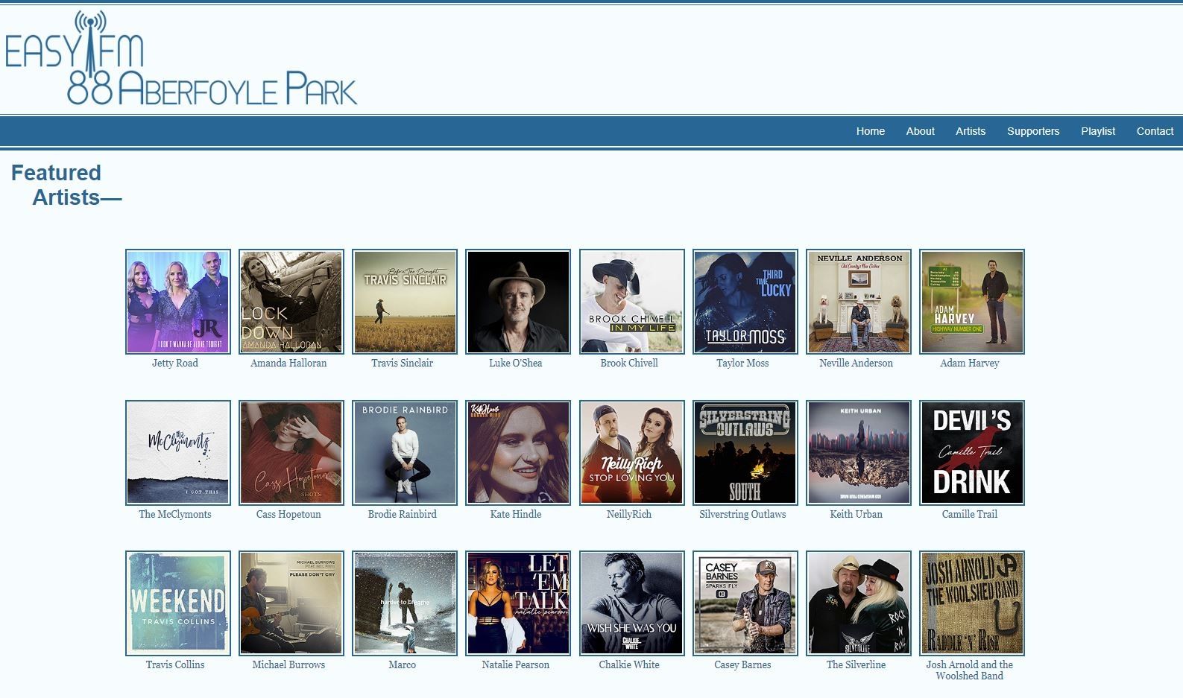Click the NeillyRich caption text
1183x698 pixels.
(629, 514)
